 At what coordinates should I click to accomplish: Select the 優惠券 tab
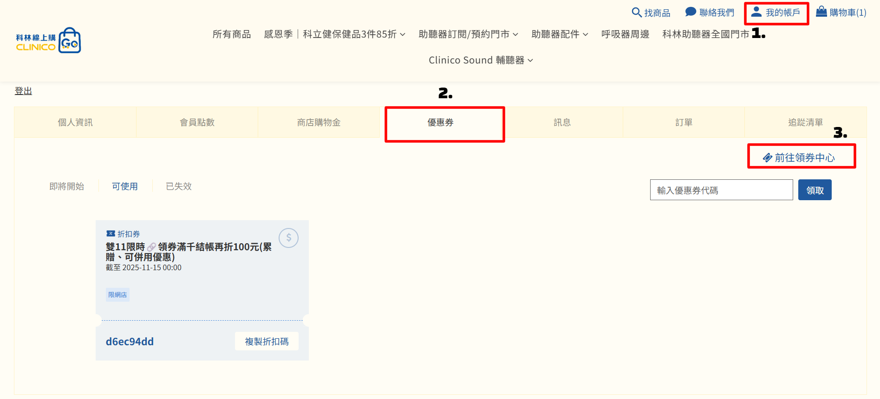441,122
